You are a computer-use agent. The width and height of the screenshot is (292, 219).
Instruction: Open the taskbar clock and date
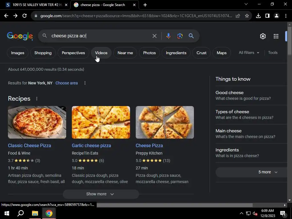[267, 213]
